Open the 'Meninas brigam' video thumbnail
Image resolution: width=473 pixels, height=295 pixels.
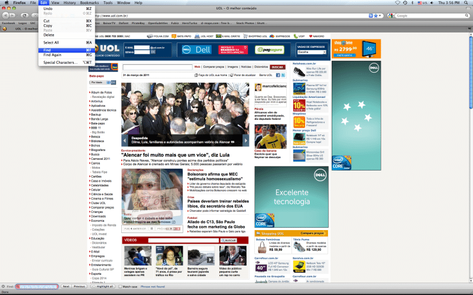[x=138, y=256]
